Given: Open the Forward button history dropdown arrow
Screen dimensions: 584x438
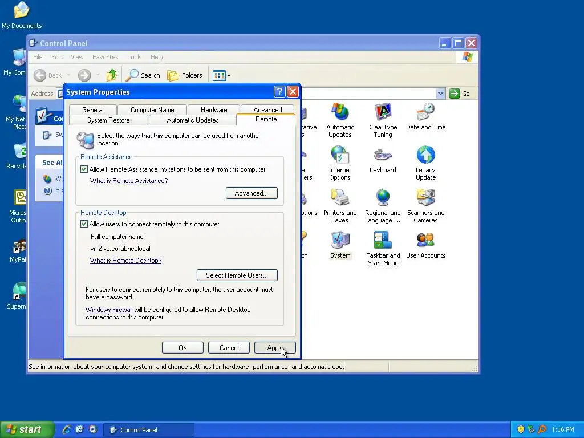Looking at the screenshot, I should 98,75.
